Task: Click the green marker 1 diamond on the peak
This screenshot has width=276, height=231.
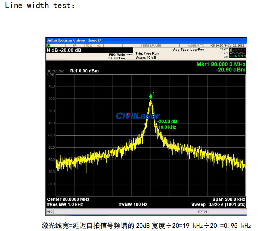Action: point(151,96)
